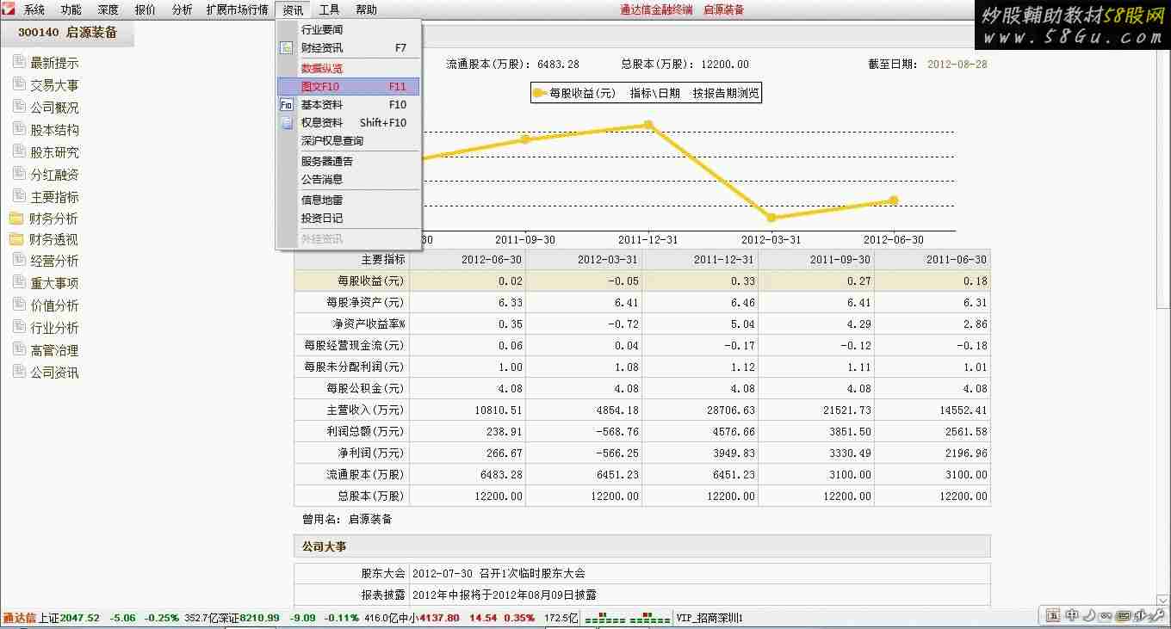Select 图文F10 menu entry

pyautogui.click(x=349, y=87)
